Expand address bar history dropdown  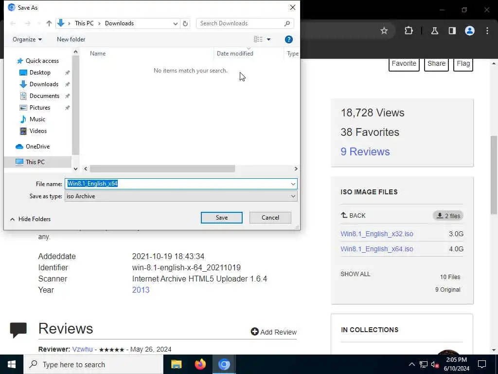click(175, 23)
